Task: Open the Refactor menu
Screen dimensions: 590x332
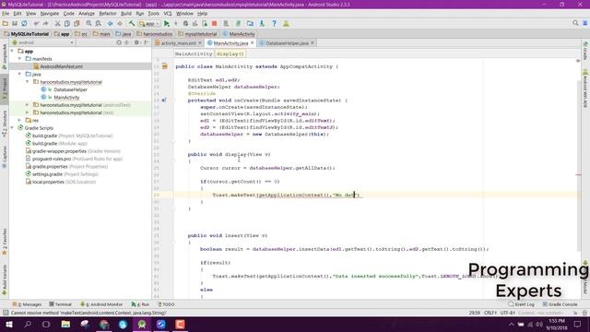Action: [108, 14]
